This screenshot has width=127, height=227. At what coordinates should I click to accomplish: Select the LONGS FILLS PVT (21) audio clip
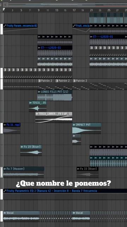pos(55,95)
